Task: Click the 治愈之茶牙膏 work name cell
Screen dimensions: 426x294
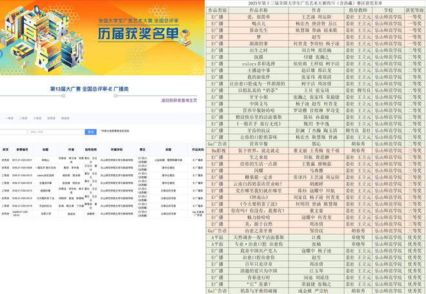Action: (259, 231)
